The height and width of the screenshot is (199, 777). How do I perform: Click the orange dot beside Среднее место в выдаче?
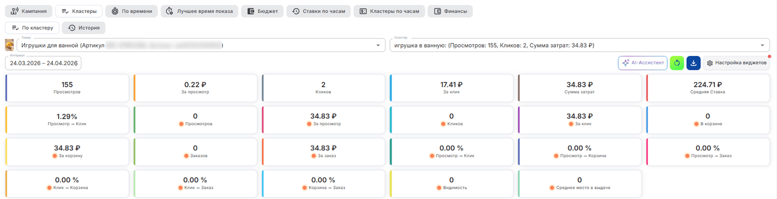(552, 187)
